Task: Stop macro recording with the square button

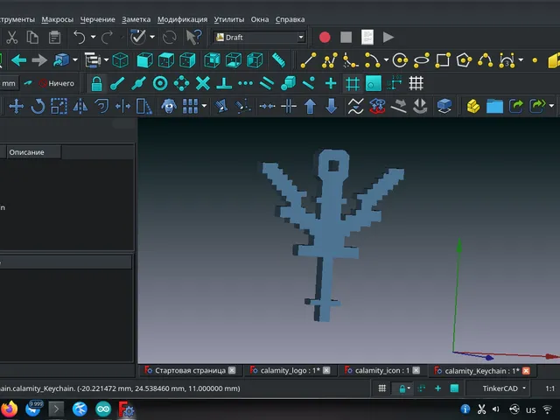Action: 346,37
